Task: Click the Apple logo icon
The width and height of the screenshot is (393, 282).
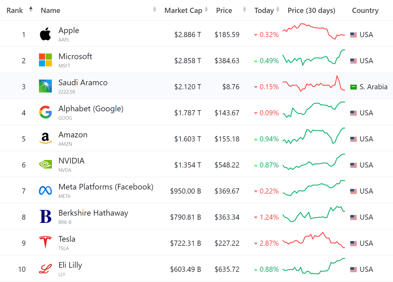Action: [x=45, y=34]
